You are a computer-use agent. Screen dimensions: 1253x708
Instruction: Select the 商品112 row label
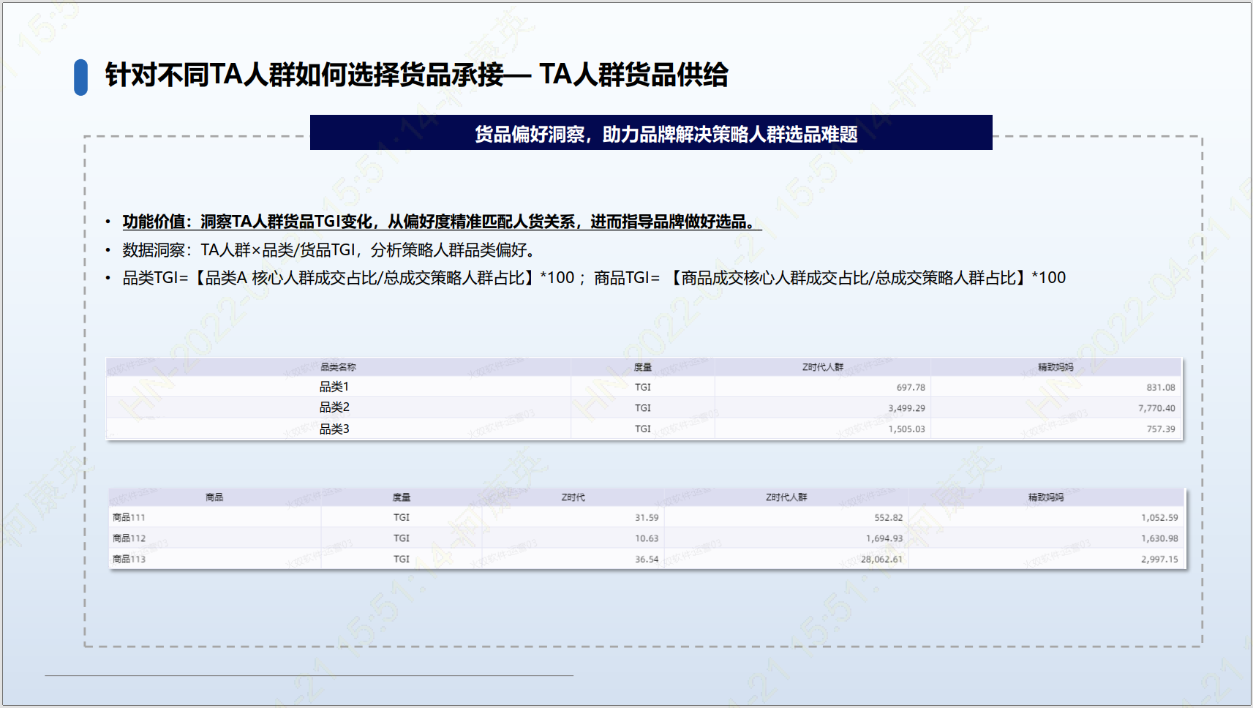coord(129,538)
